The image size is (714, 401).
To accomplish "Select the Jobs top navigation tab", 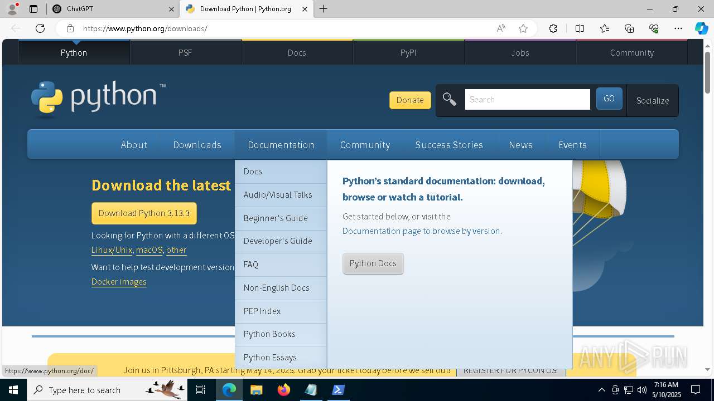I will 520,52.
